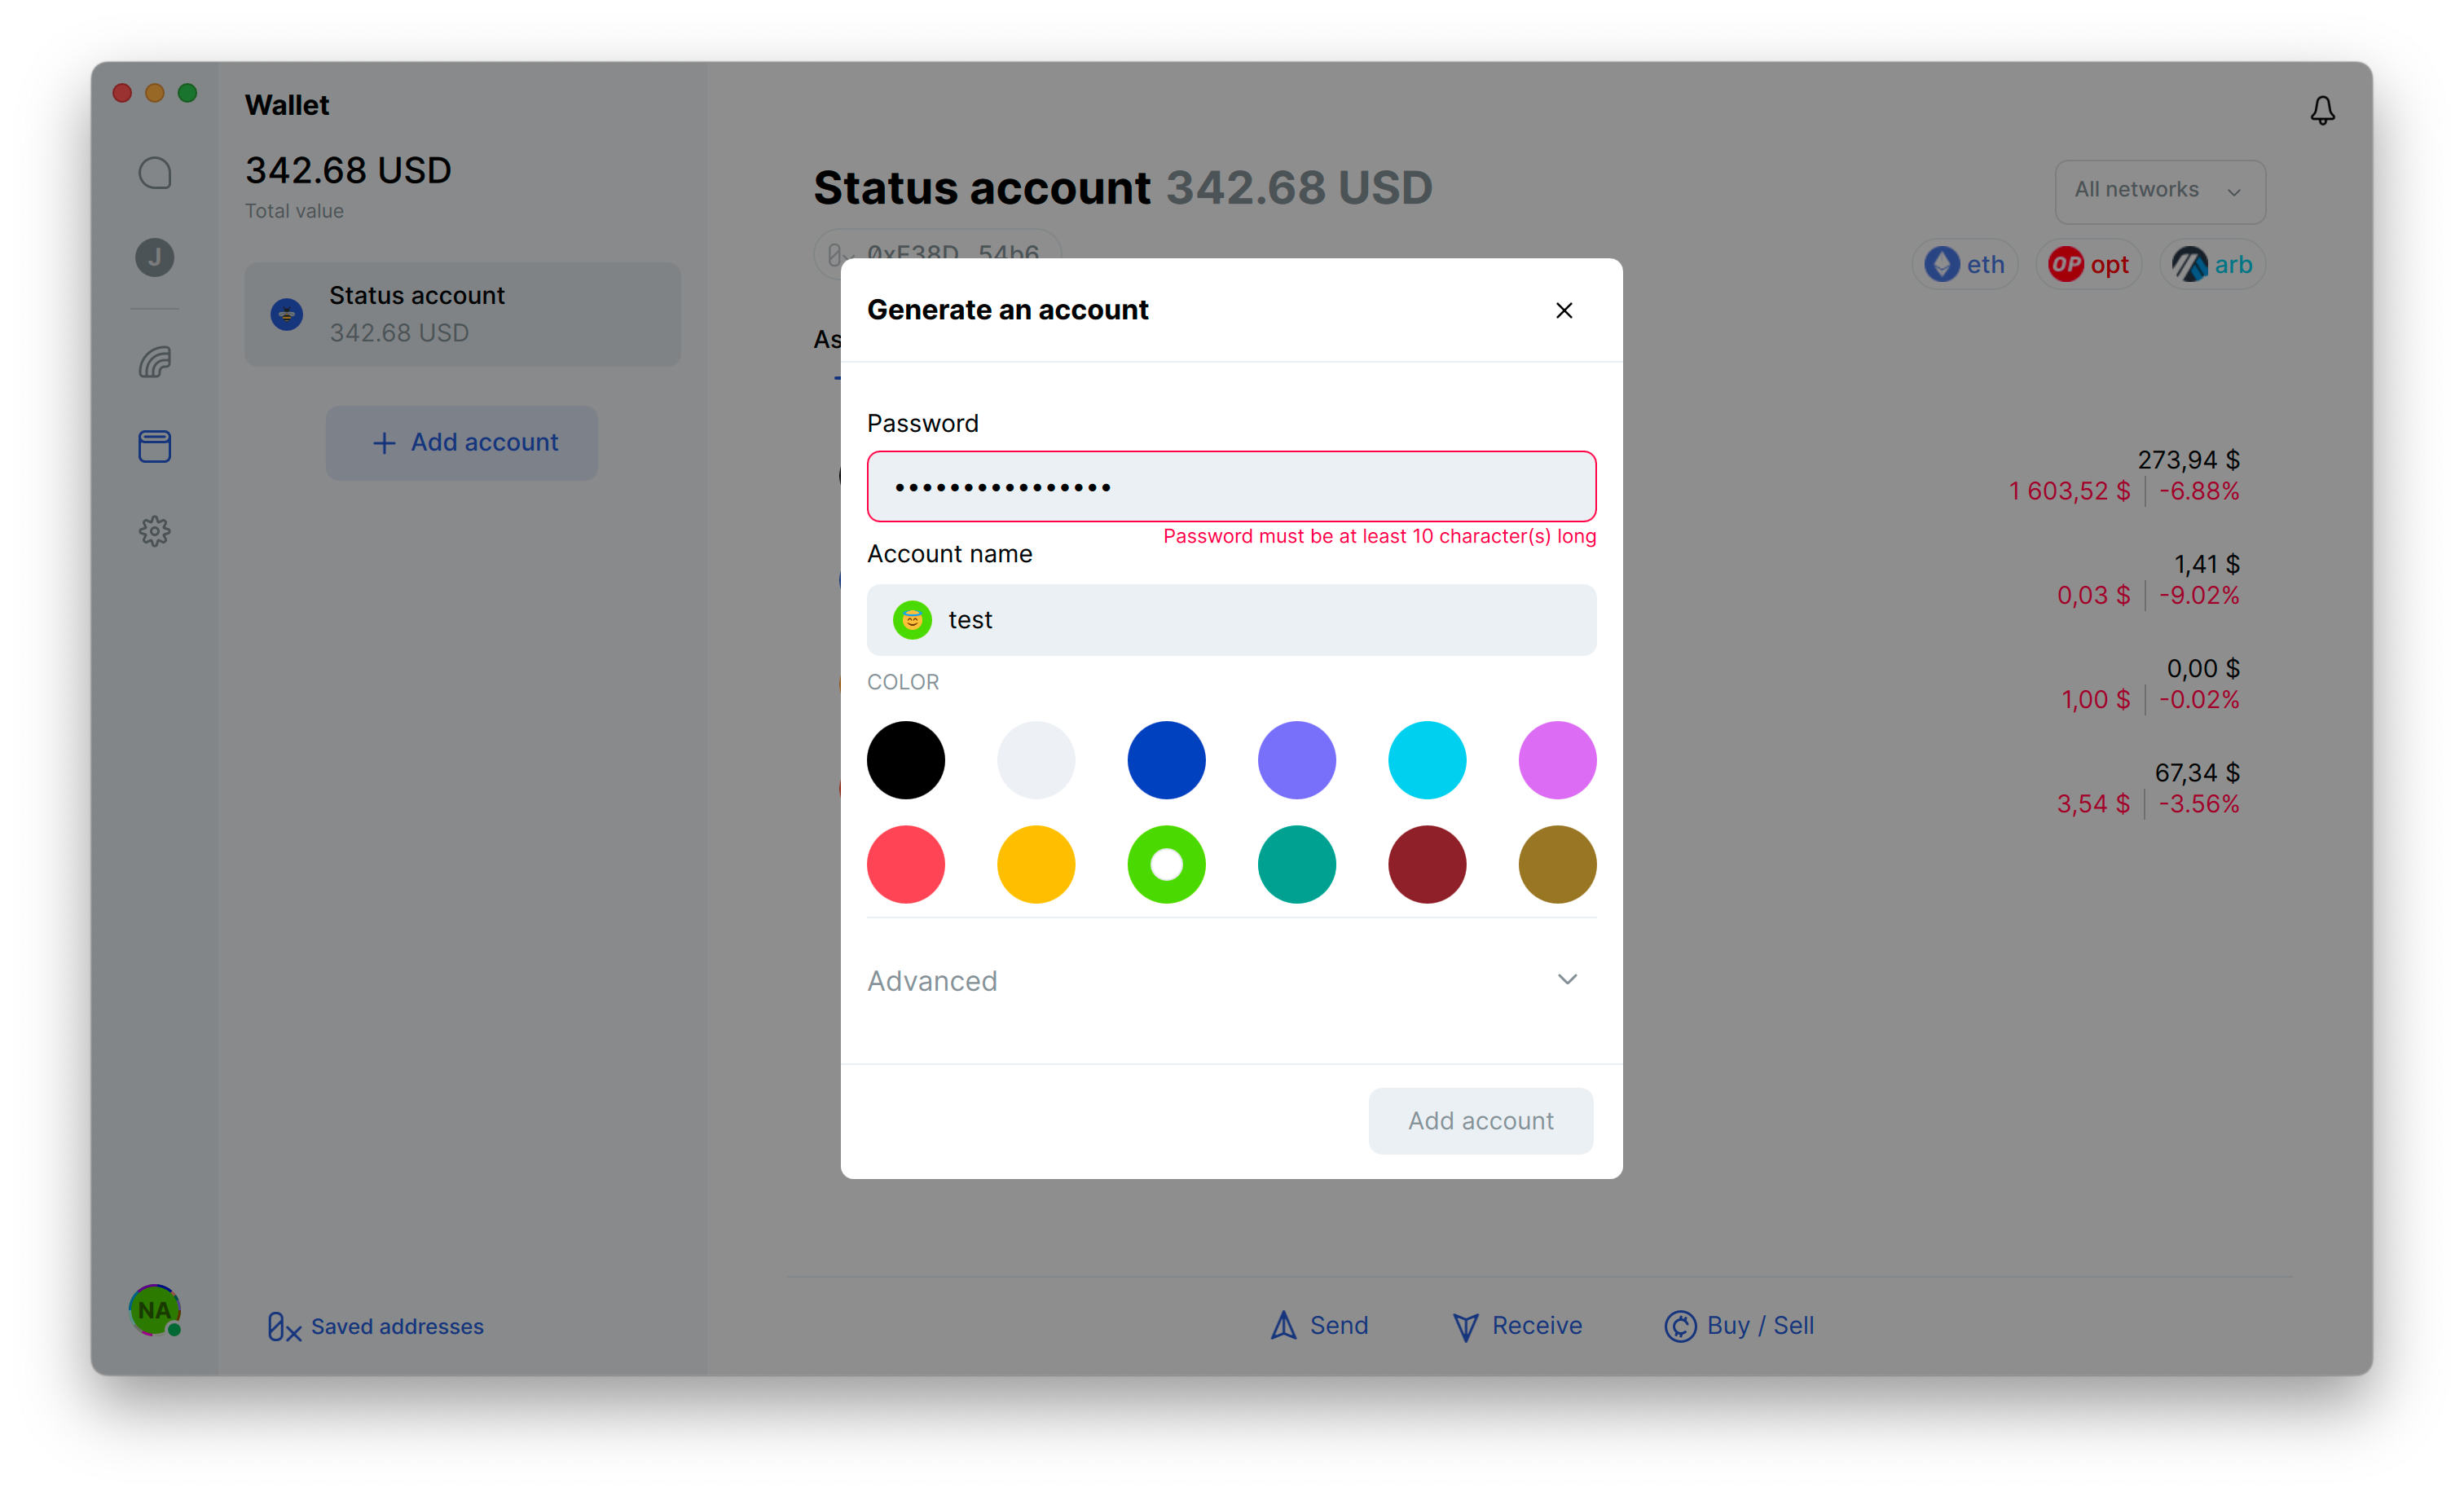2464x1496 pixels.
Task: Open the emoji picker in the account name field
Action: (911, 620)
